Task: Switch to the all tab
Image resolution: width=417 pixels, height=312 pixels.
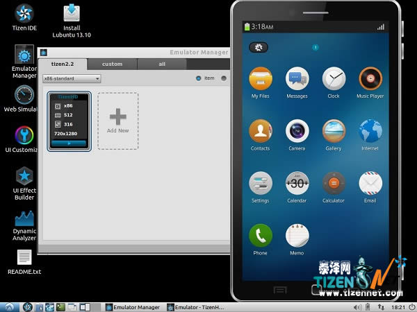Action: pos(162,64)
